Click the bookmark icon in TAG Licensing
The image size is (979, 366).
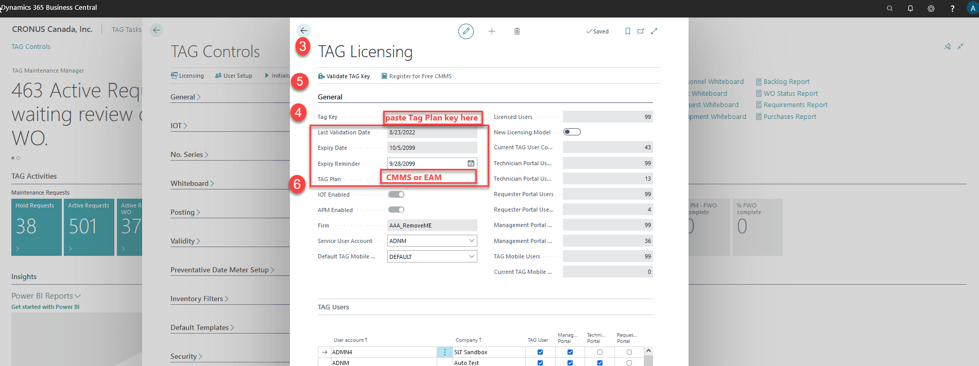(627, 31)
